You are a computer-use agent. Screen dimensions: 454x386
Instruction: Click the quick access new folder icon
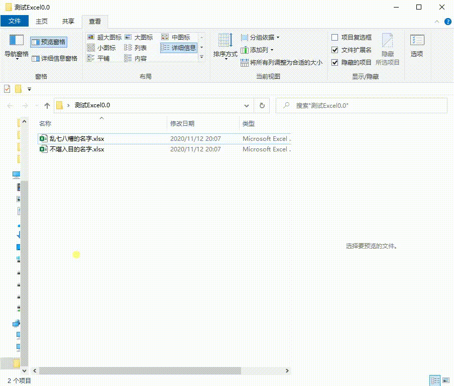[19, 89]
